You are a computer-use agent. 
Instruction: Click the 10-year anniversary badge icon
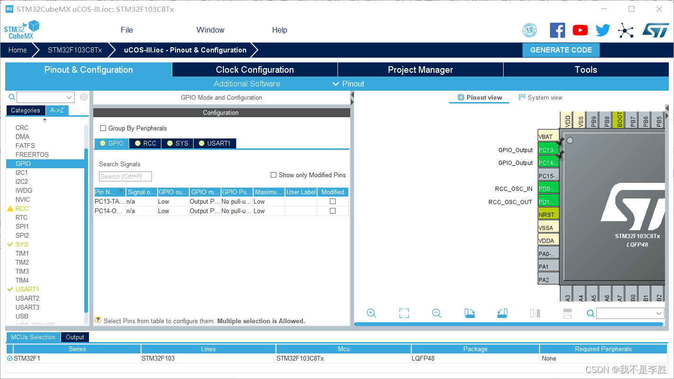[x=530, y=30]
